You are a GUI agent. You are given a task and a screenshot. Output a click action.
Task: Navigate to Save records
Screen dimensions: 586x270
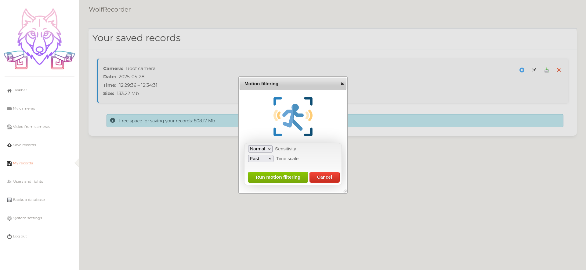click(24, 145)
